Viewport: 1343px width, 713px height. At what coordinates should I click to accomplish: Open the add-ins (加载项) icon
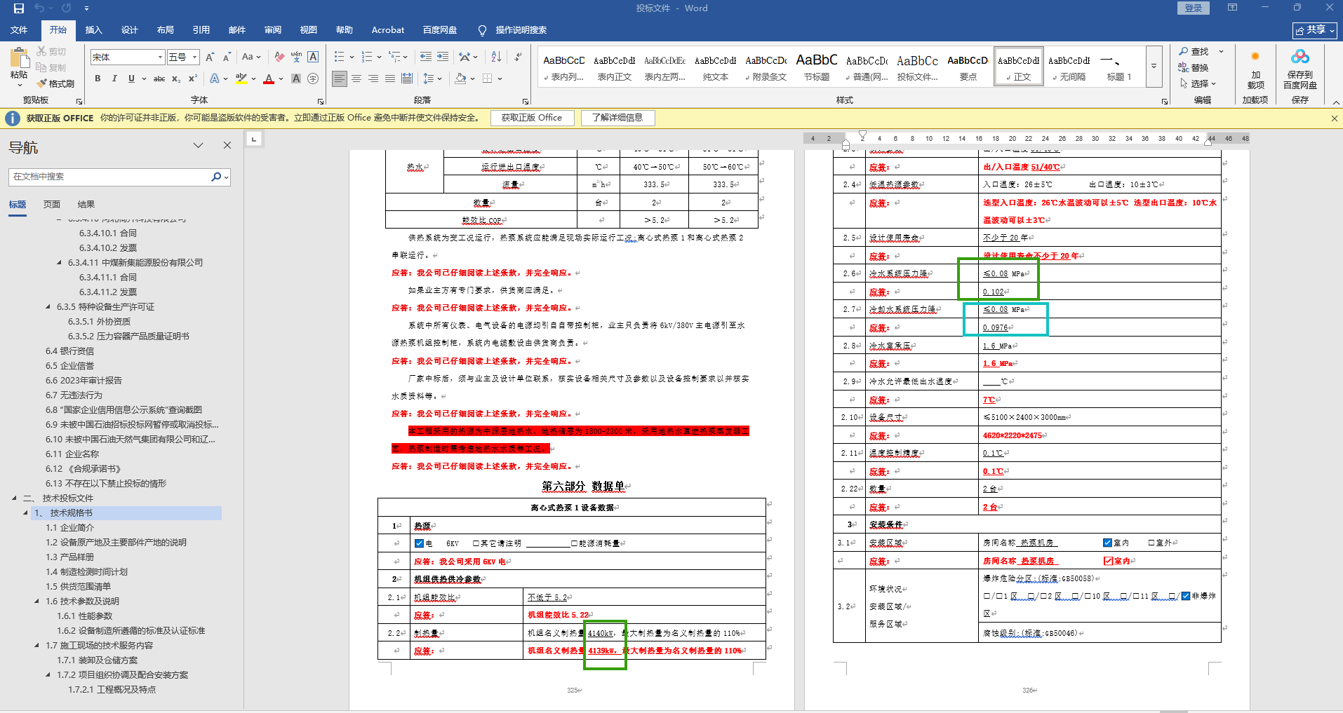tap(1255, 57)
